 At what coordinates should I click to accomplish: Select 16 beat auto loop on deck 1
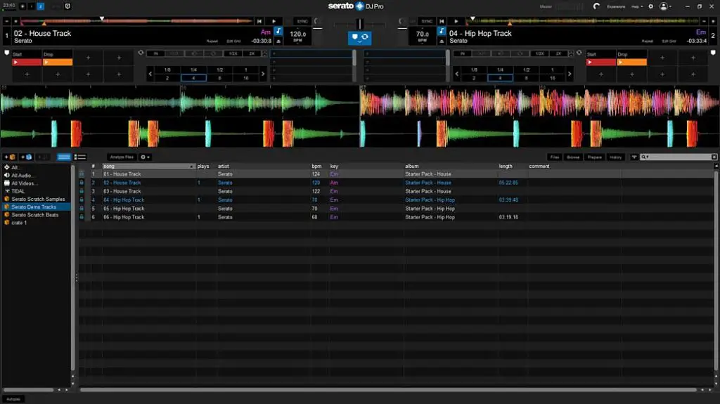[245, 78]
